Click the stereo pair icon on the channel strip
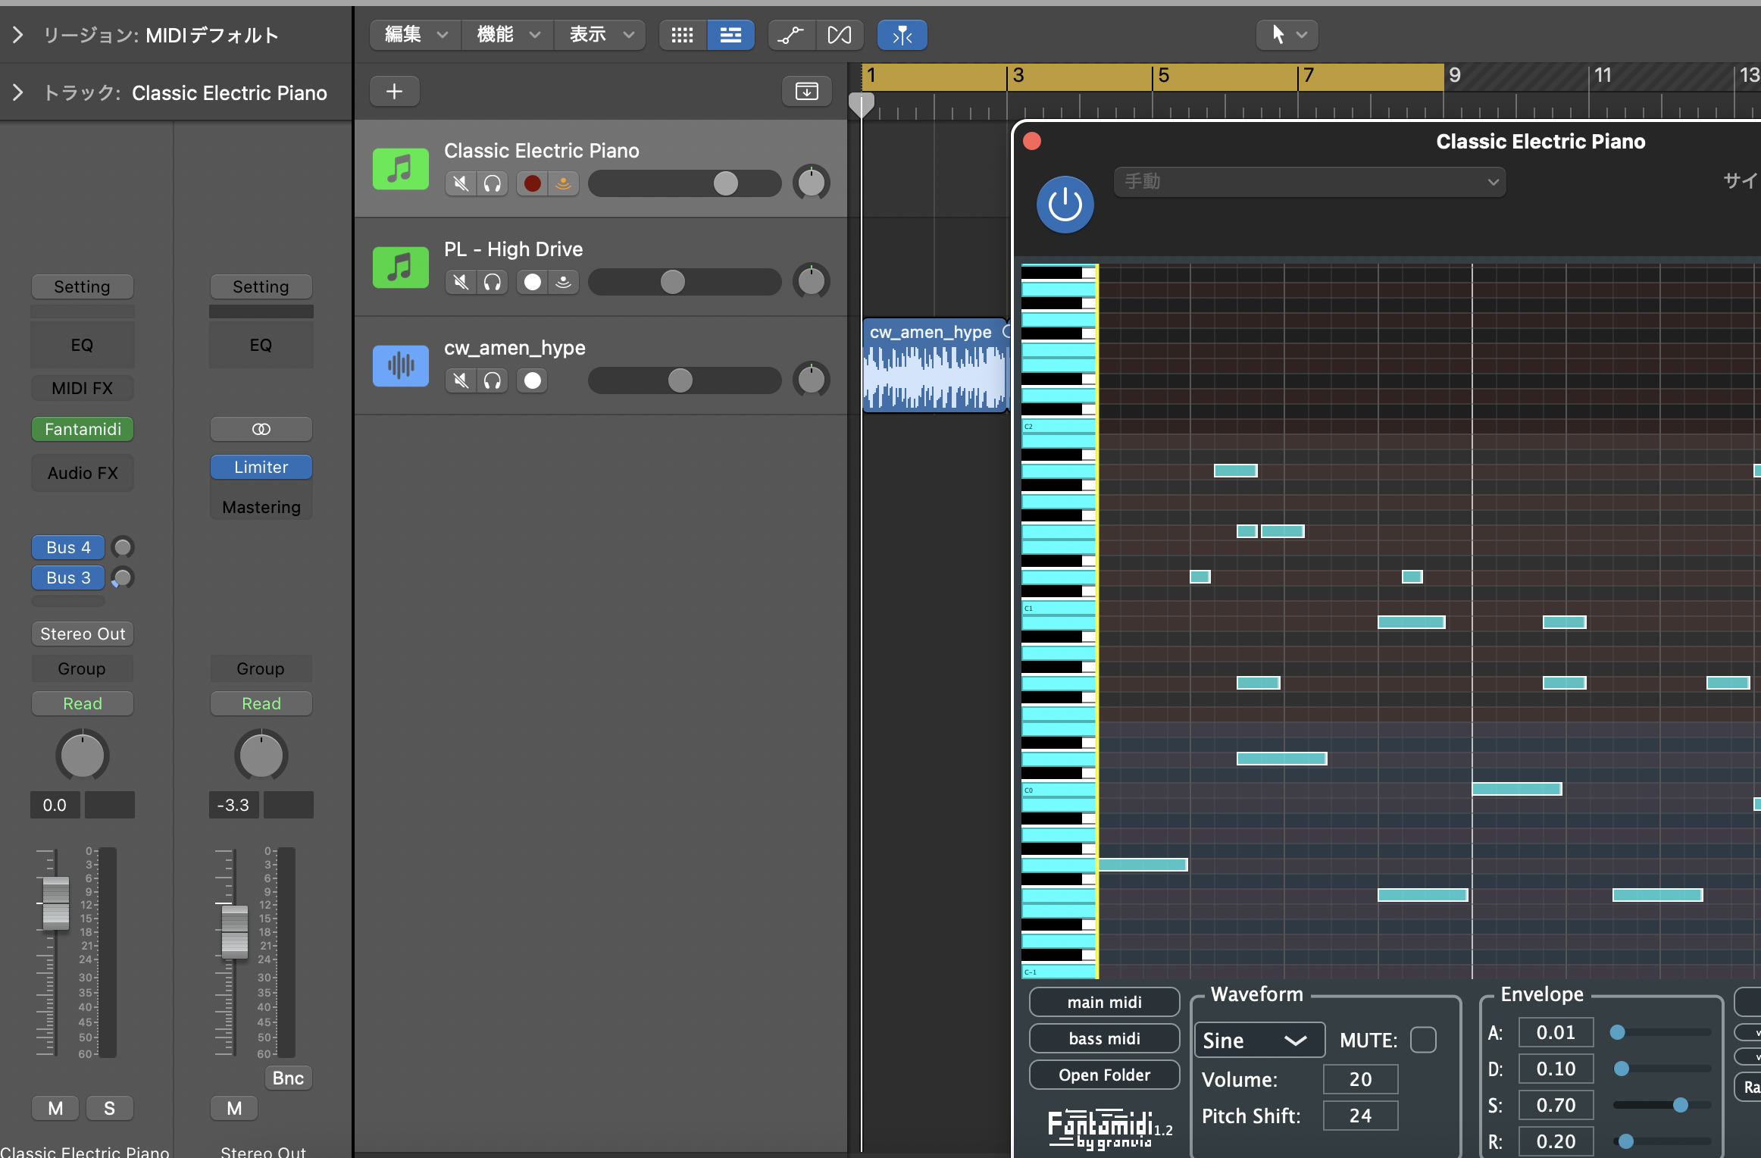The width and height of the screenshot is (1761, 1158). (261, 428)
